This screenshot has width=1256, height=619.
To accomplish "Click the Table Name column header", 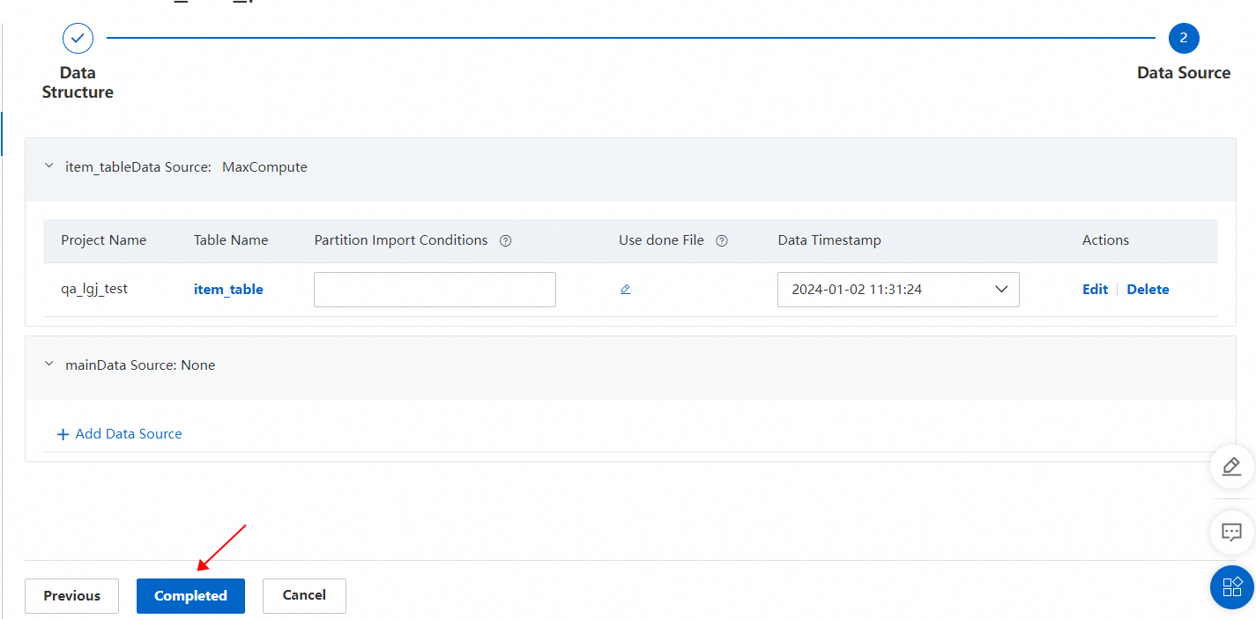I will click(x=231, y=240).
